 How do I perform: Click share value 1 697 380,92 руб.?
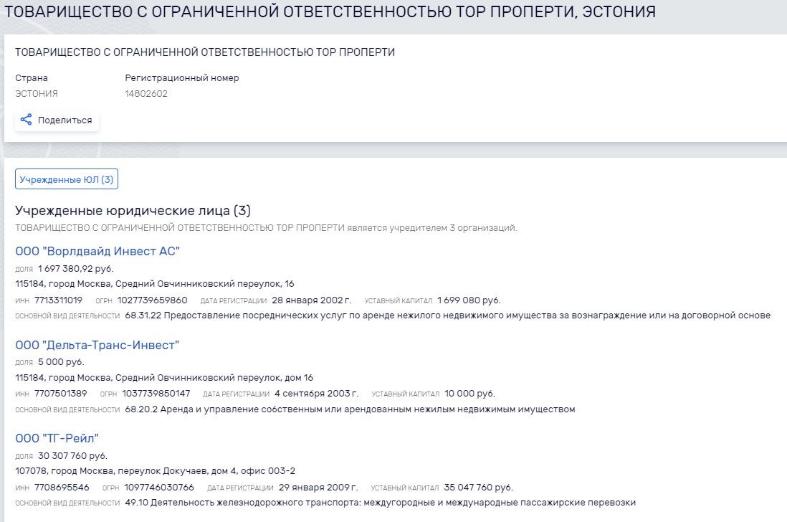coord(76,268)
